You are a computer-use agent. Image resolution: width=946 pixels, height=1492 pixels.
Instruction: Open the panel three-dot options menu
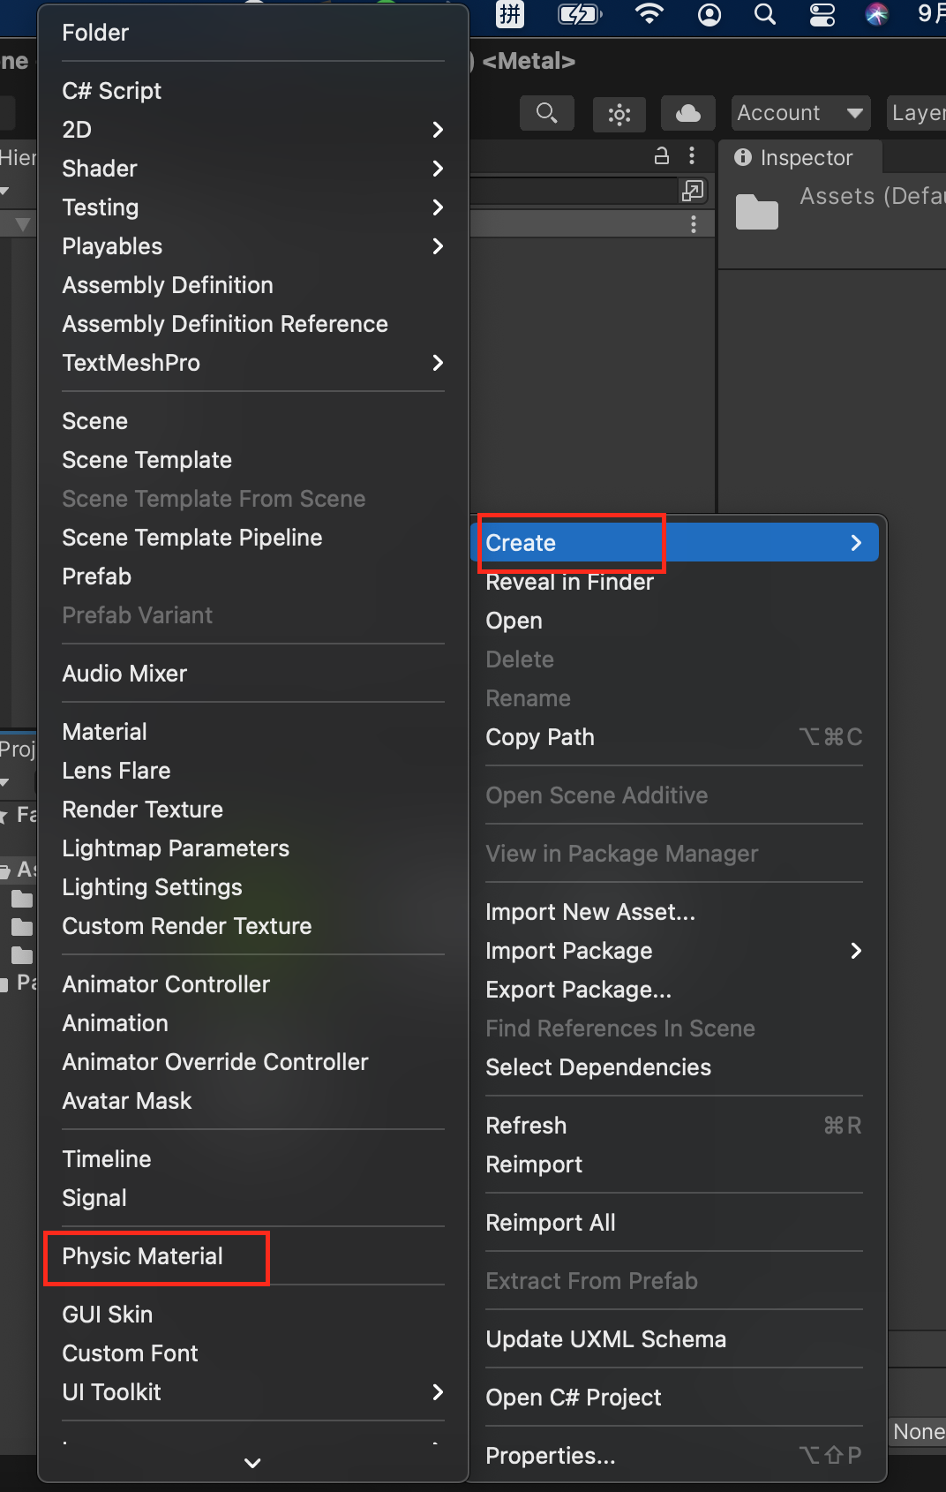point(692,156)
